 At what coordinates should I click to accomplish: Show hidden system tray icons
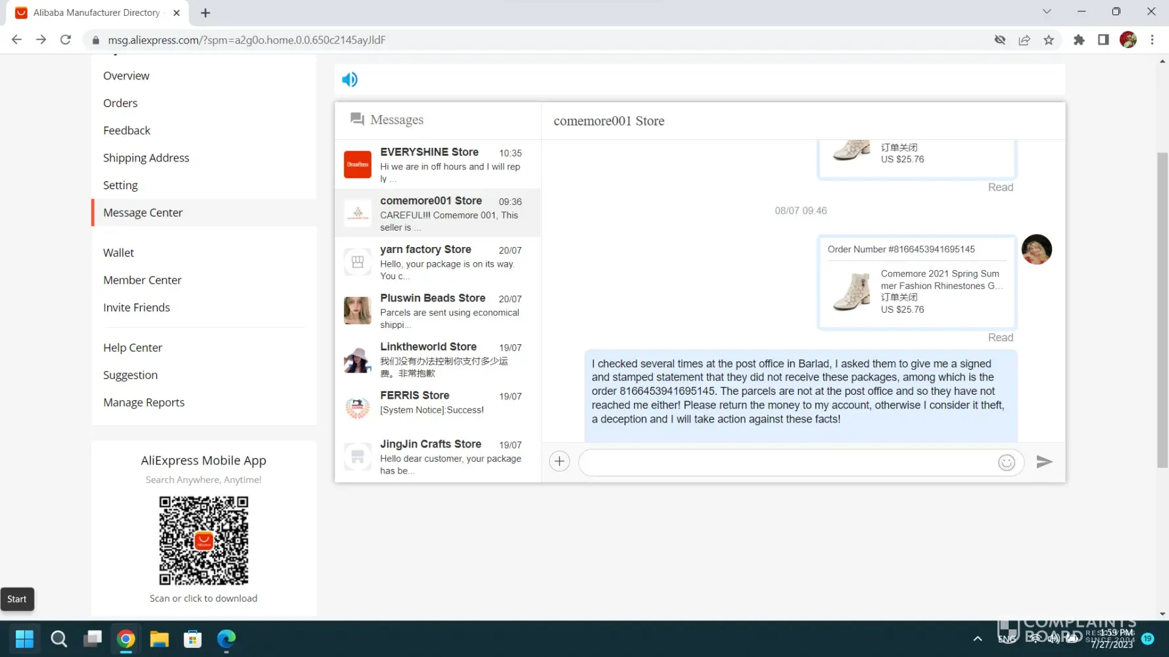pyautogui.click(x=978, y=639)
